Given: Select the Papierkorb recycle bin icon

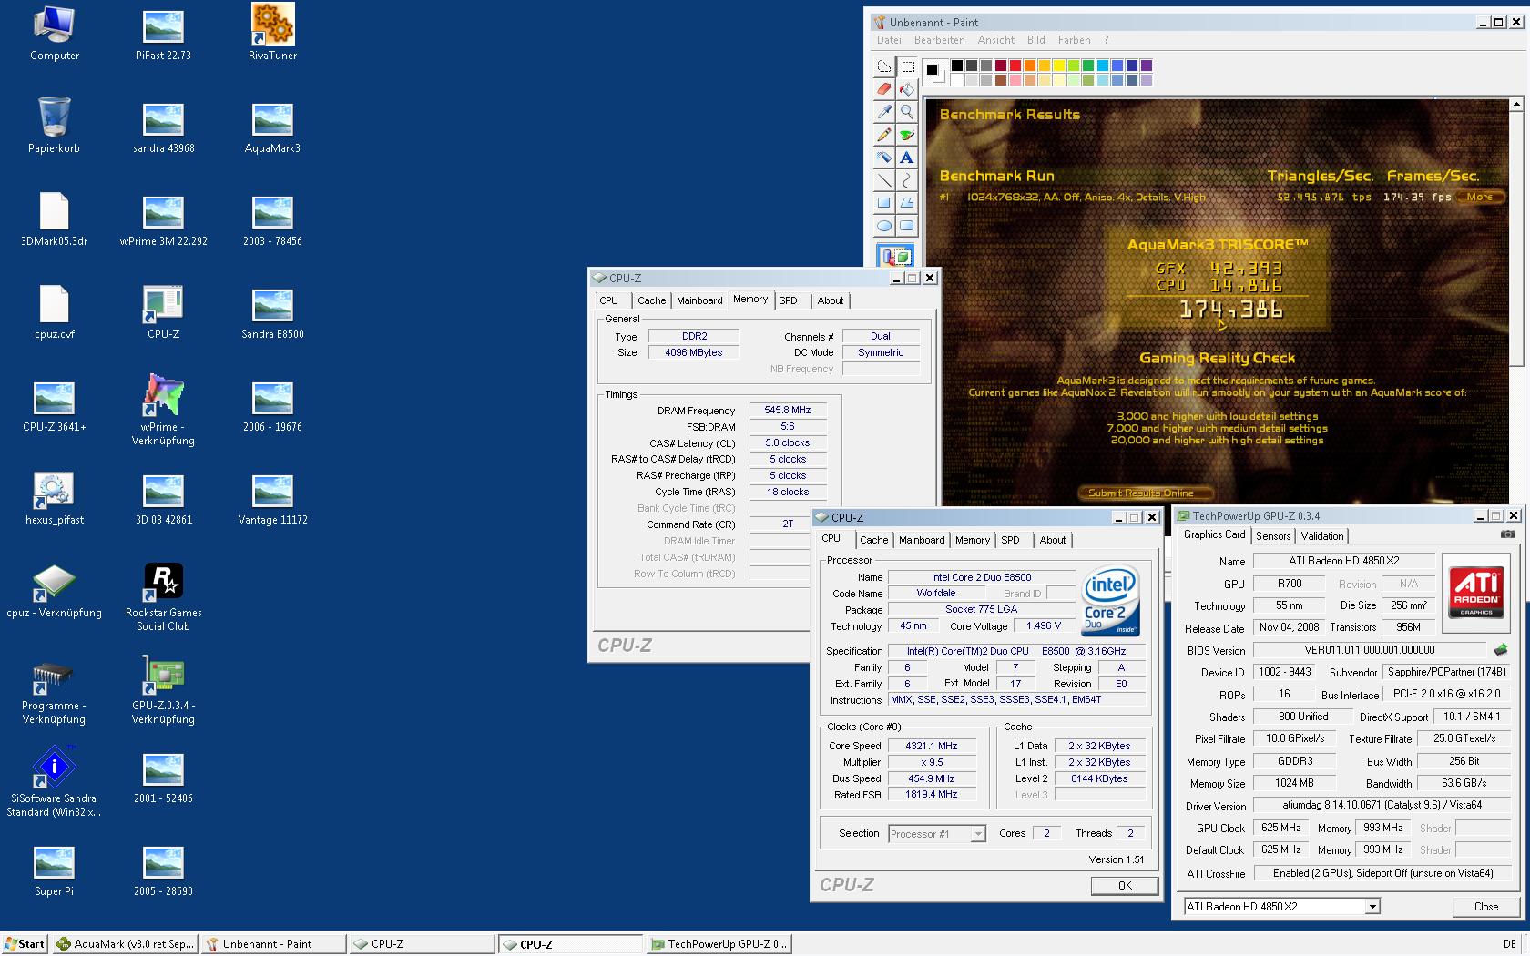Looking at the screenshot, I should tap(55, 126).
